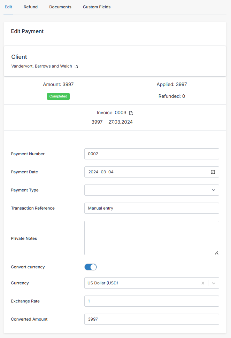231x338 pixels.
Task: Click the Converted Amount field
Action: coord(152,319)
